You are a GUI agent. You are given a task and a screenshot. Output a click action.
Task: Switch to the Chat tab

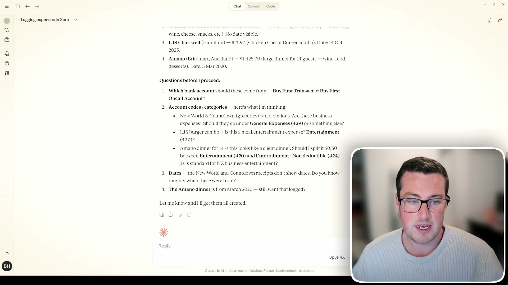pyautogui.click(x=237, y=6)
